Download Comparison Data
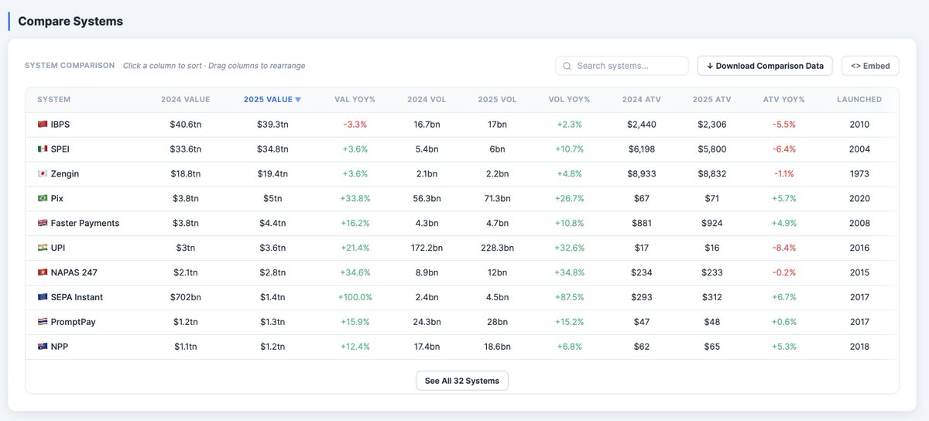Viewport: 929px width, 421px height. point(765,66)
